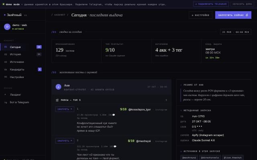The image size is (257, 160).
Task: Click the green demo mode status dot
Action: (3, 4)
